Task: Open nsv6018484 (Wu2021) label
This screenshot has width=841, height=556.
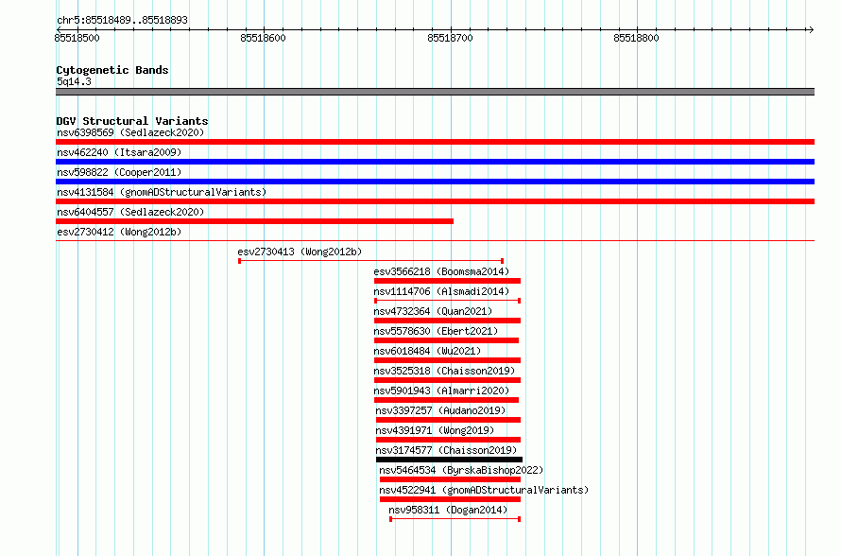Action: click(427, 351)
